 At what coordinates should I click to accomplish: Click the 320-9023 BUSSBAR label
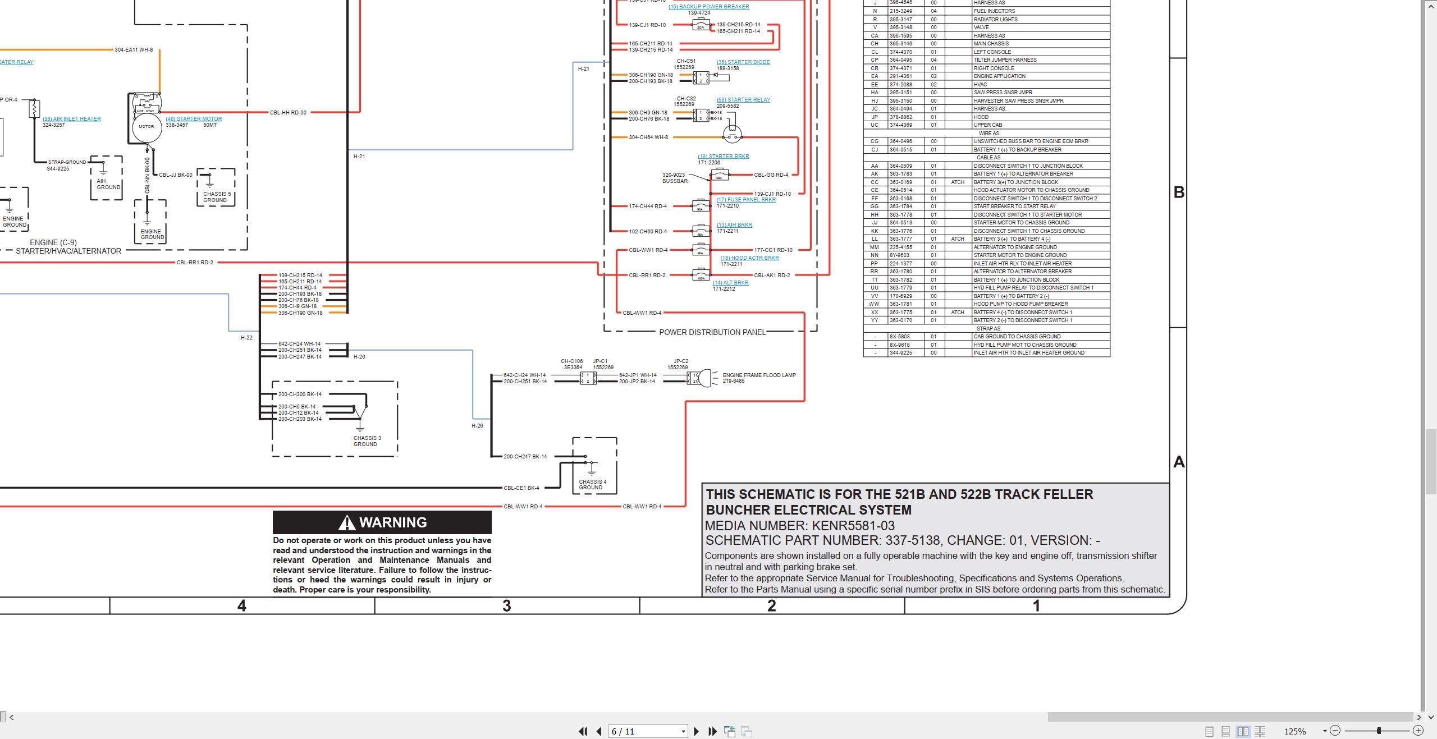675,178
